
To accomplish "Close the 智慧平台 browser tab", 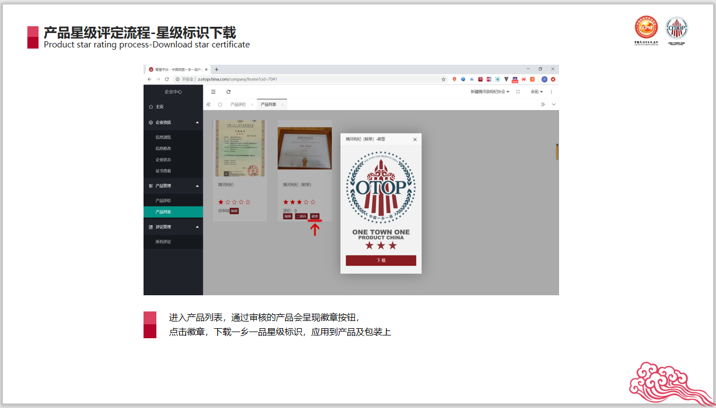I will (x=207, y=69).
